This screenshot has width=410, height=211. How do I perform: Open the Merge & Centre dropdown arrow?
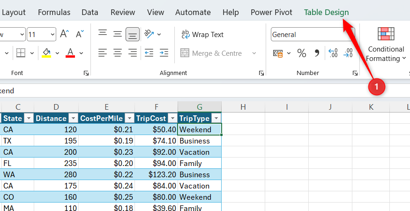click(x=254, y=53)
